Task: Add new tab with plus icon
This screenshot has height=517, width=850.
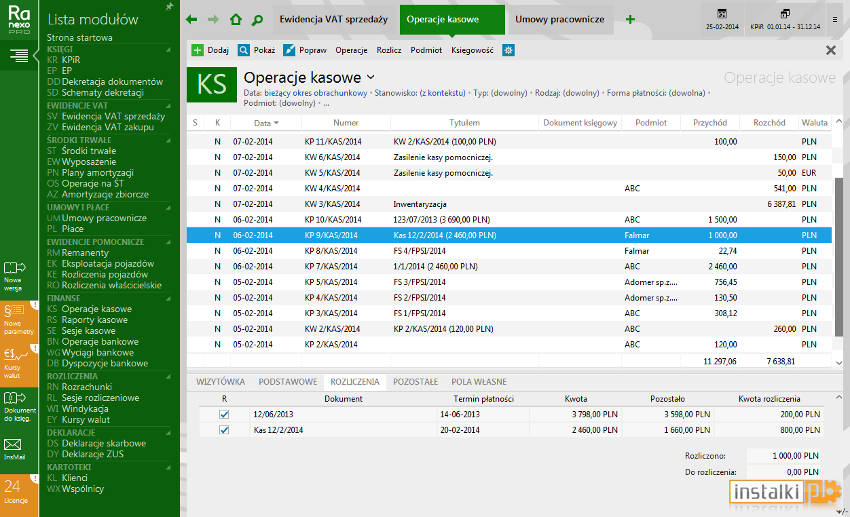Action: coord(630,20)
